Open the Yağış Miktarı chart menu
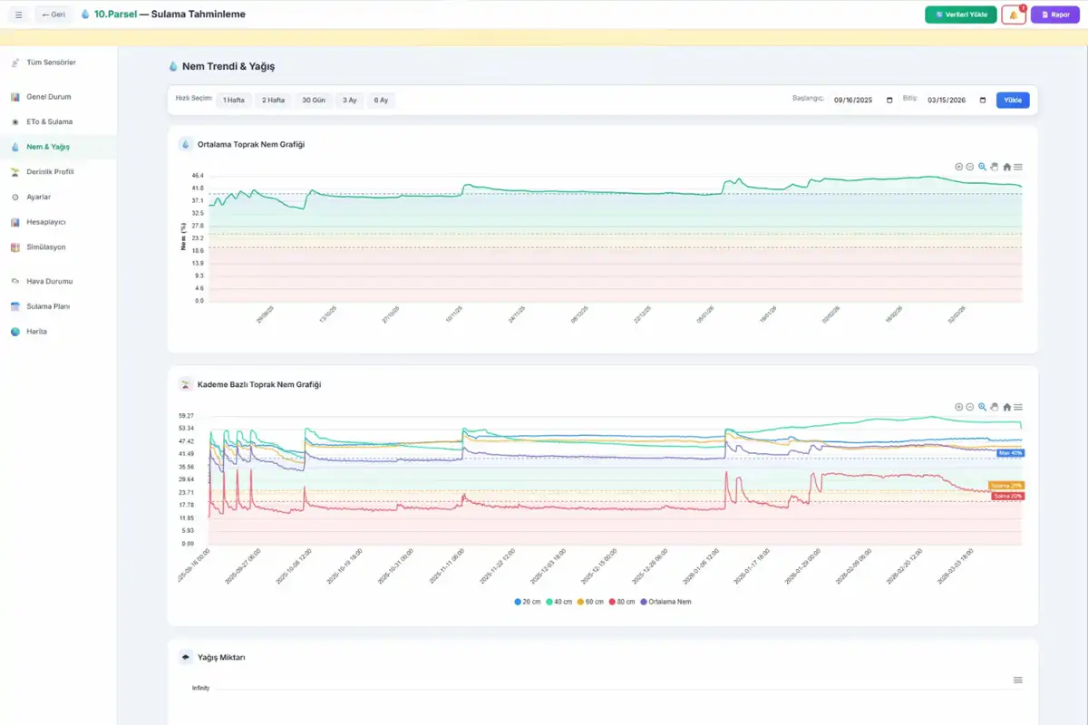This screenshot has height=725, width=1088. [x=1018, y=680]
